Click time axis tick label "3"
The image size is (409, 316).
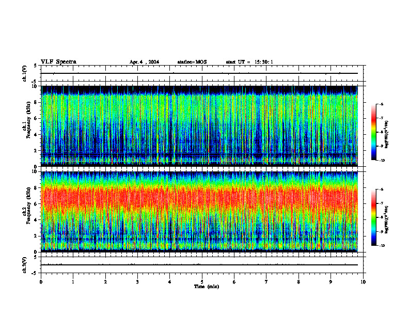(137, 282)
